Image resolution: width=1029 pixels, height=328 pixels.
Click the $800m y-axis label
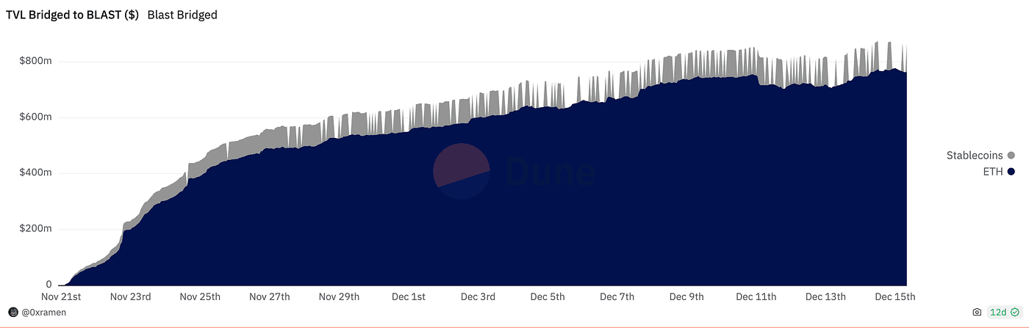pos(35,62)
